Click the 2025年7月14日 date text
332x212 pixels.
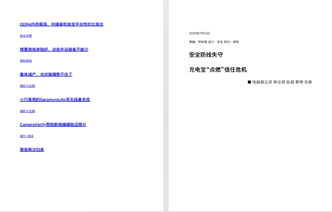point(200,33)
